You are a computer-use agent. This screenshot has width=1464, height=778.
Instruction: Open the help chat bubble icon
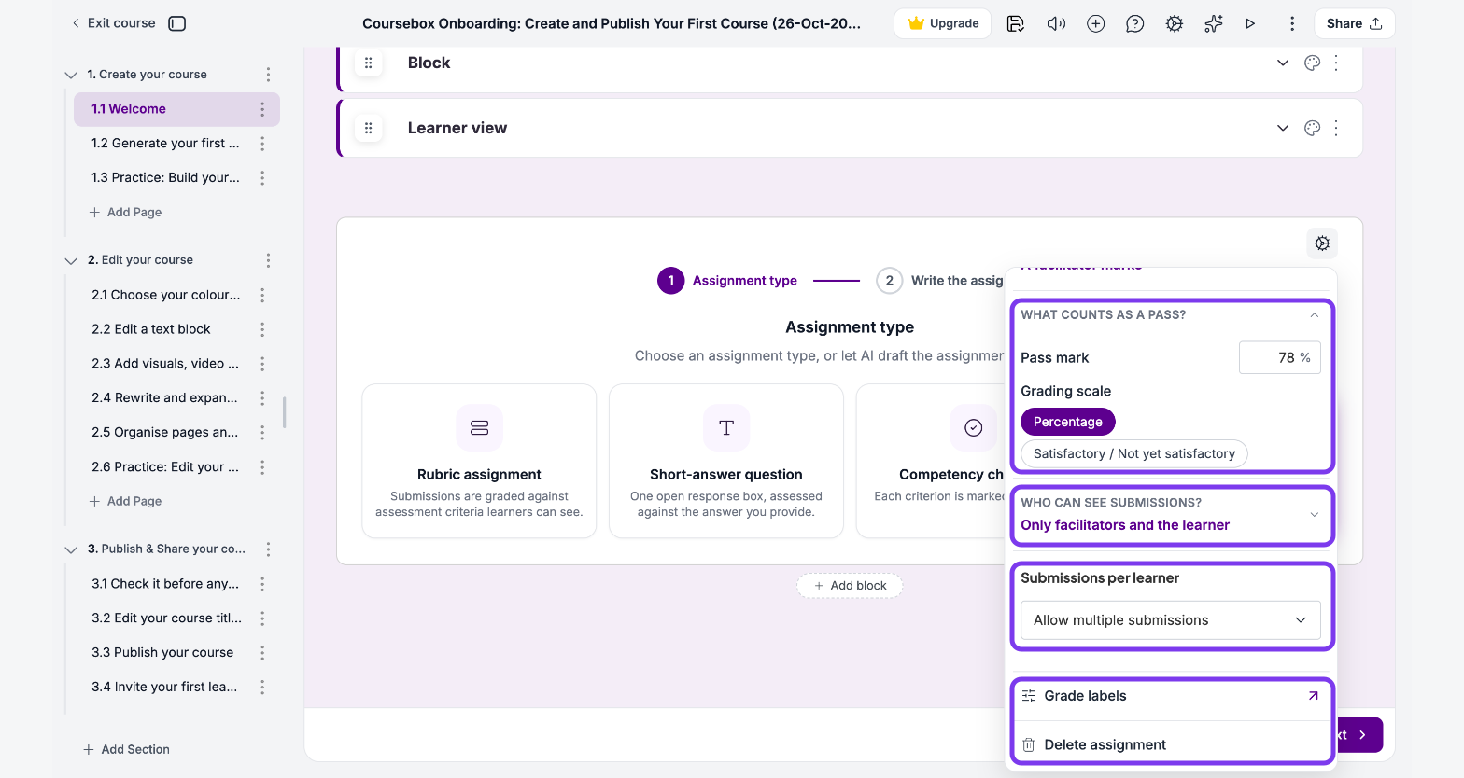click(x=1135, y=23)
